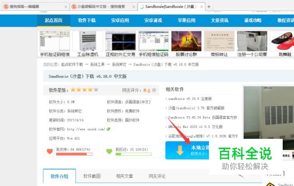294x186 pixels.
Task: Follow the 系统工具 breadcrumb link
Action: click(x=97, y=64)
